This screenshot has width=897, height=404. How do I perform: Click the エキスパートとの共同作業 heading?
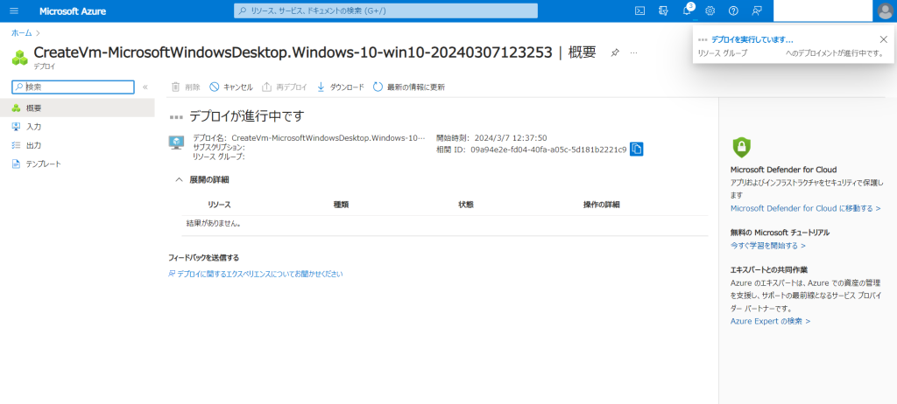tap(771, 269)
